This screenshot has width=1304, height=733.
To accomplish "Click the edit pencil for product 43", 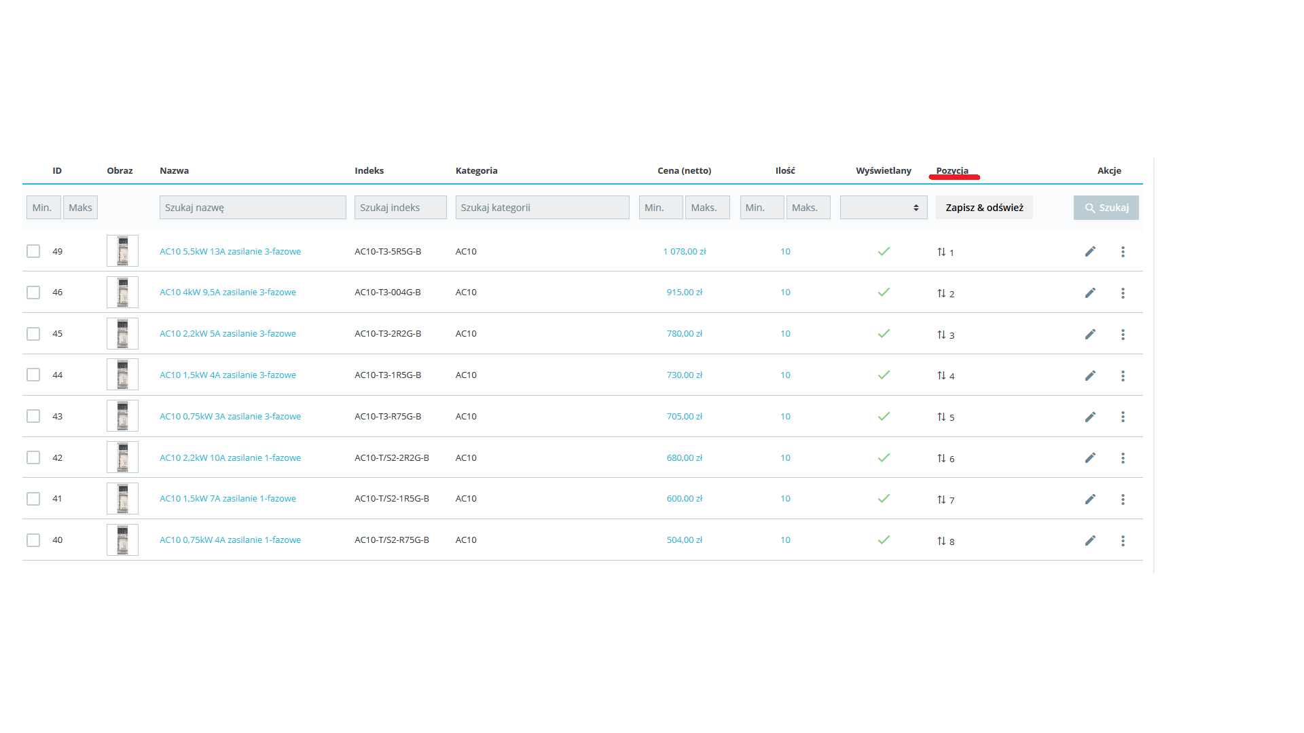I will tap(1090, 417).
